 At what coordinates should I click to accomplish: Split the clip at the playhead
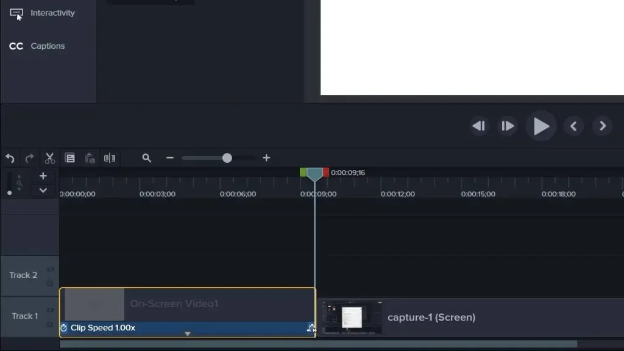point(110,158)
